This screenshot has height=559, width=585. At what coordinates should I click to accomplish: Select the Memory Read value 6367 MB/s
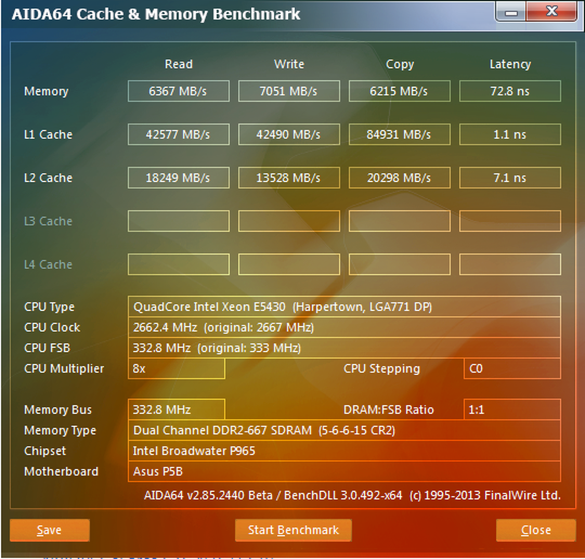click(179, 91)
